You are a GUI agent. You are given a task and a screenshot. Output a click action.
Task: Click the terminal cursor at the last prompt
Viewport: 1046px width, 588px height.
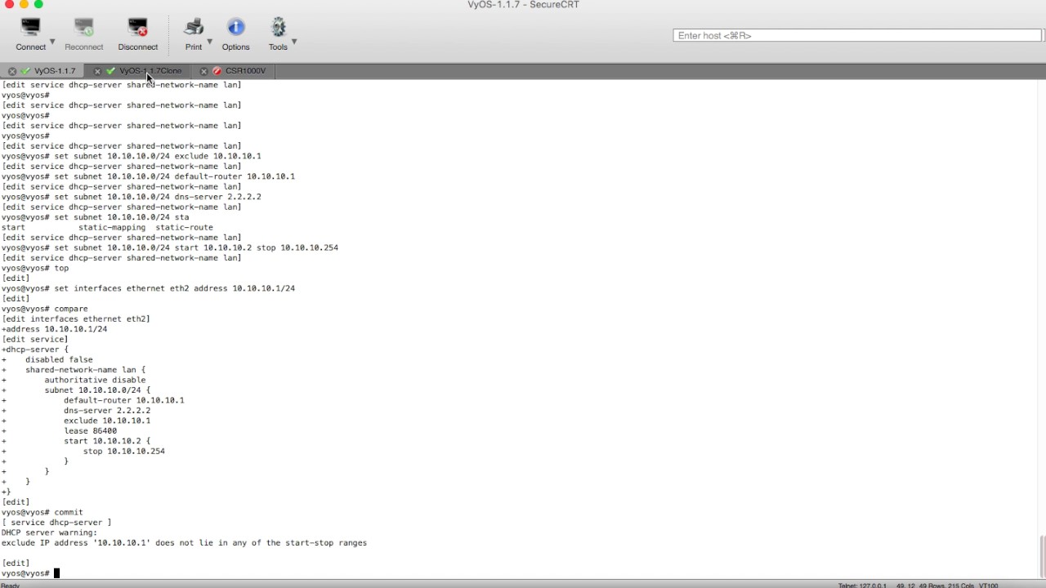tap(57, 573)
